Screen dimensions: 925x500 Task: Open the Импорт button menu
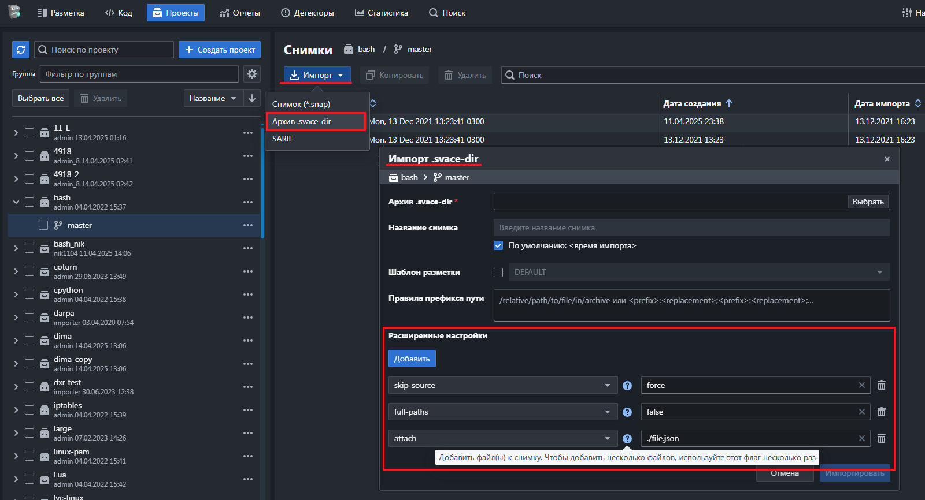[x=317, y=75]
